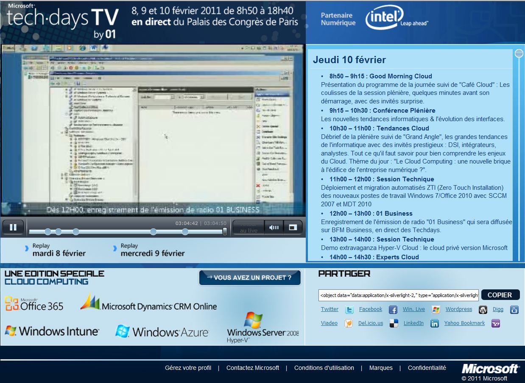525x383 pixels.
Task: Toggle fullscreen mode in the video player
Action: pyautogui.click(x=293, y=228)
